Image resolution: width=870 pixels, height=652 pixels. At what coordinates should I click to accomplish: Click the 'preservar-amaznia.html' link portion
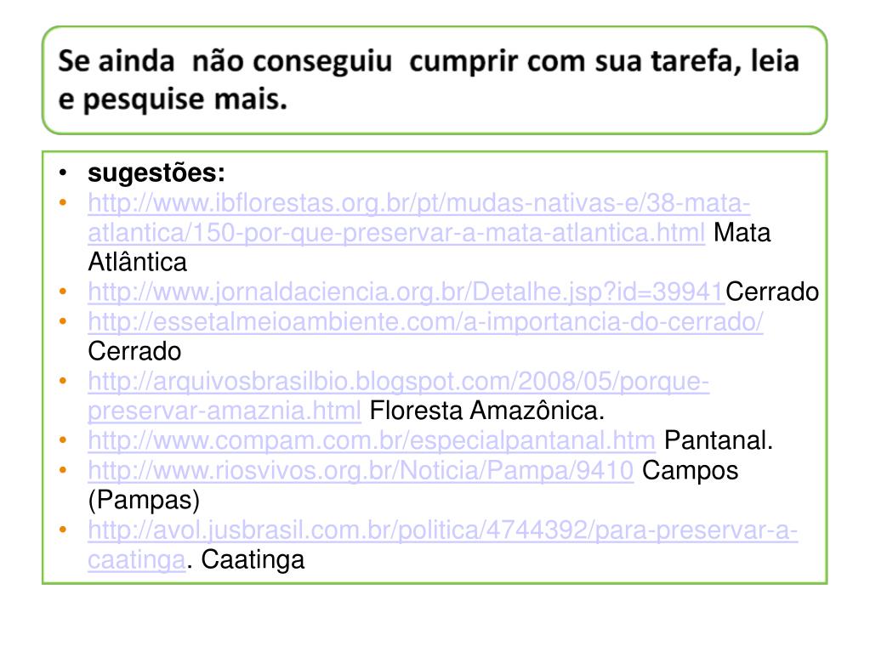(x=225, y=411)
